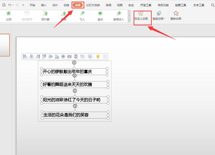Choose the 擦除 (Wipe) animation effect
Viewport: 215px width, 155px height.
click(x=64, y=16)
